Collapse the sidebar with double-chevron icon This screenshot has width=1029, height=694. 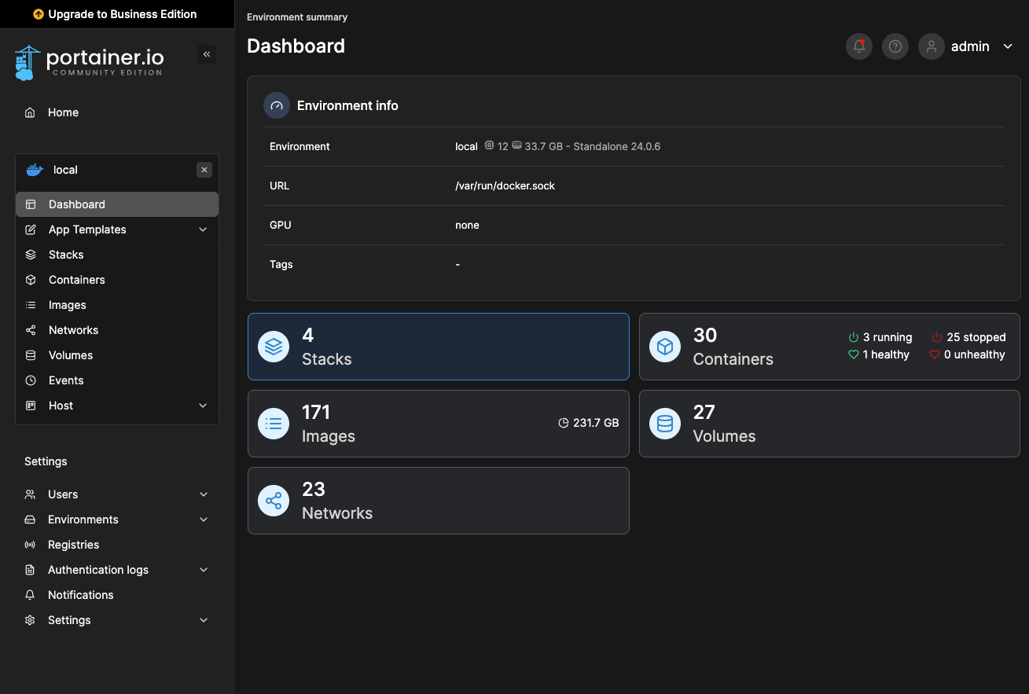point(207,54)
